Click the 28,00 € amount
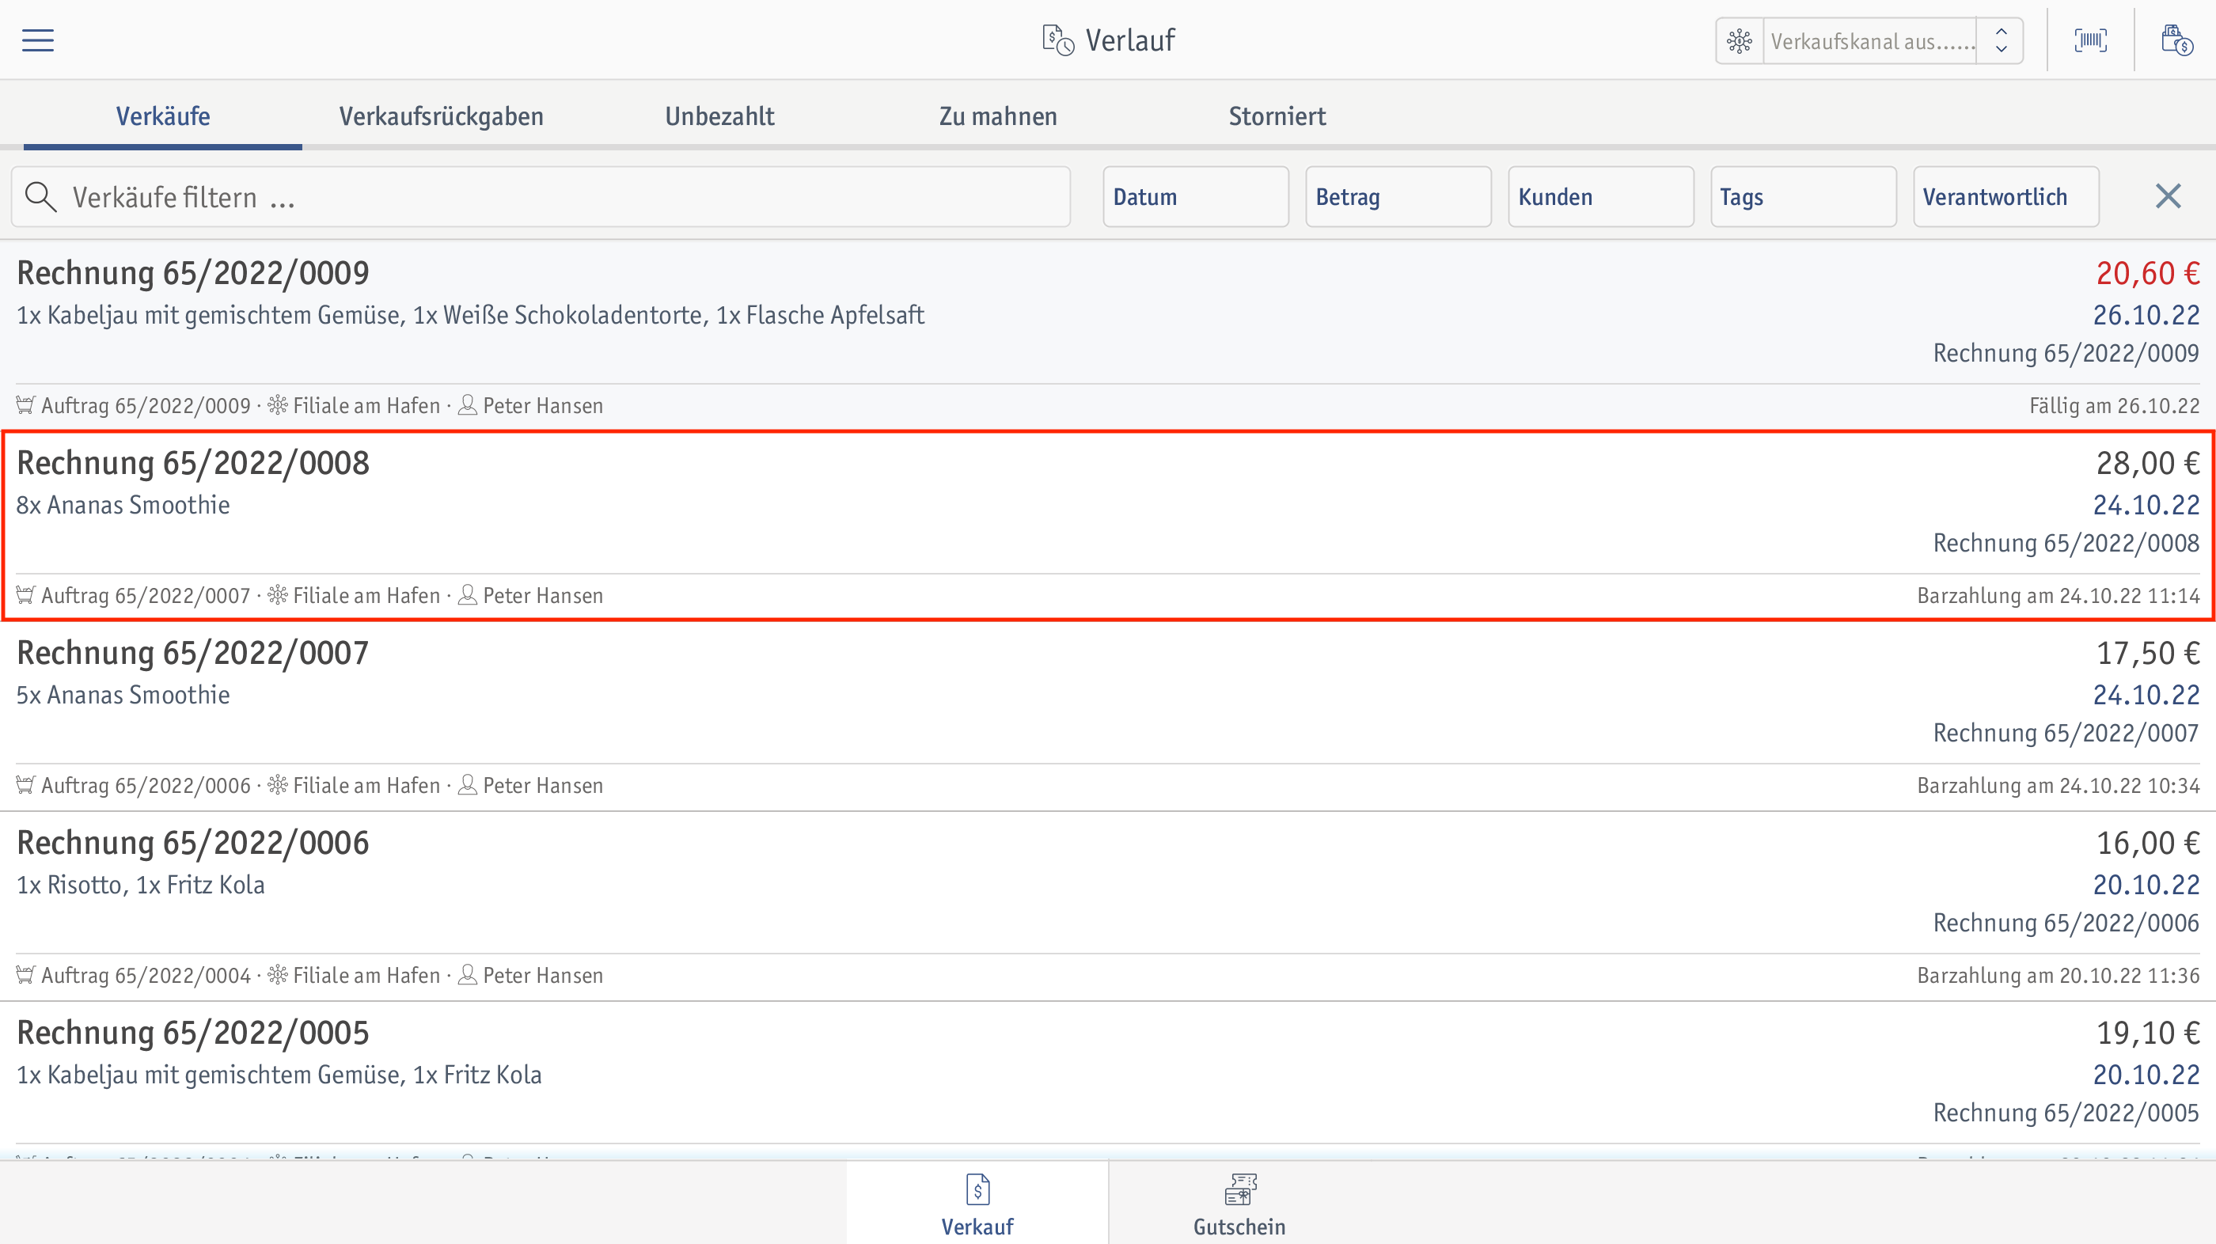This screenshot has height=1244, width=2216. tap(2147, 464)
